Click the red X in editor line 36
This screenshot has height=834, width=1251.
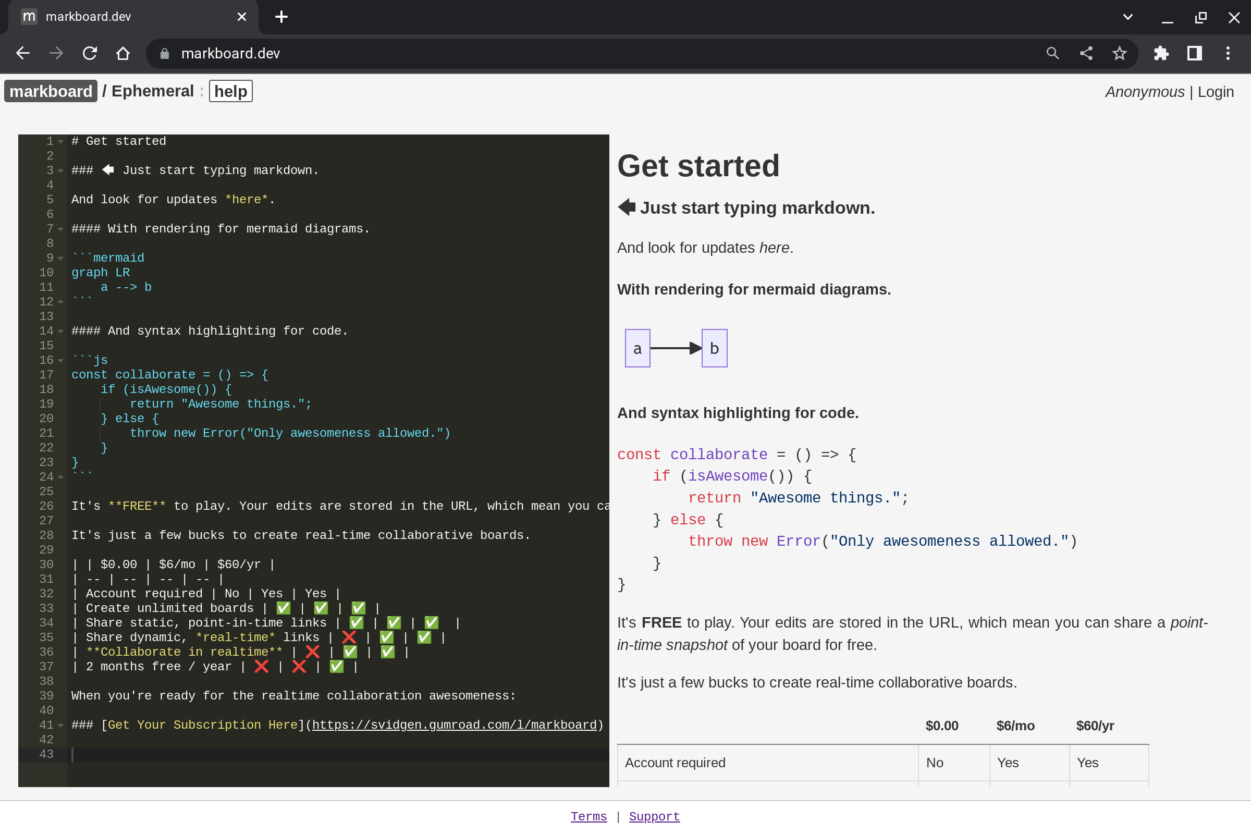[x=313, y=652]
